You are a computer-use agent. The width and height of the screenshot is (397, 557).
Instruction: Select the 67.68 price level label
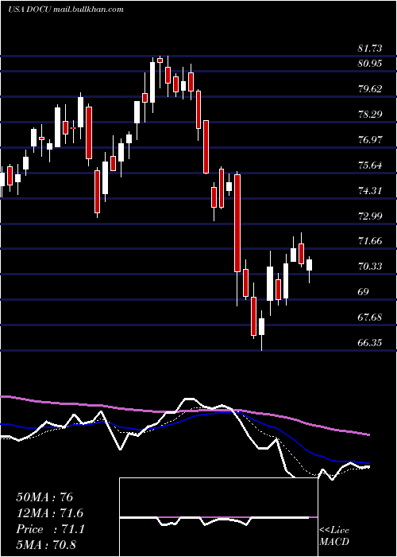370,317
